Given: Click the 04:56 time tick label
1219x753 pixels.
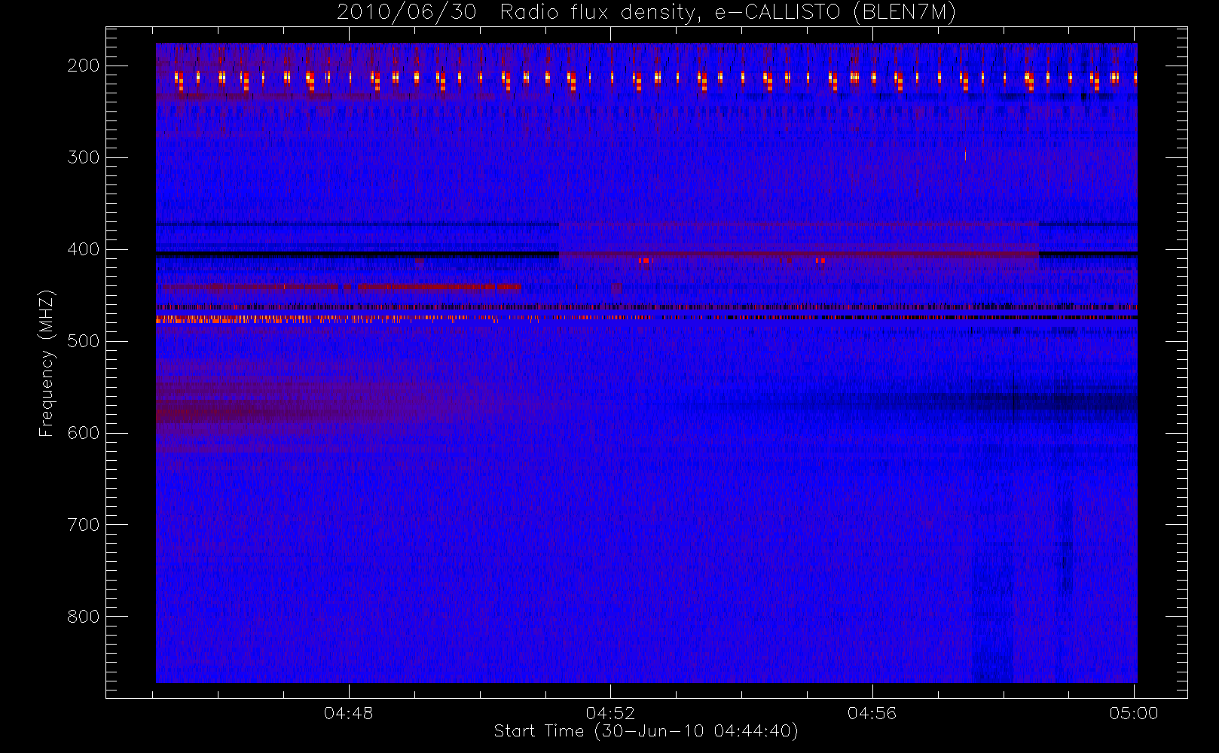Looking at the screenshot, I should (x=872, y=713).
